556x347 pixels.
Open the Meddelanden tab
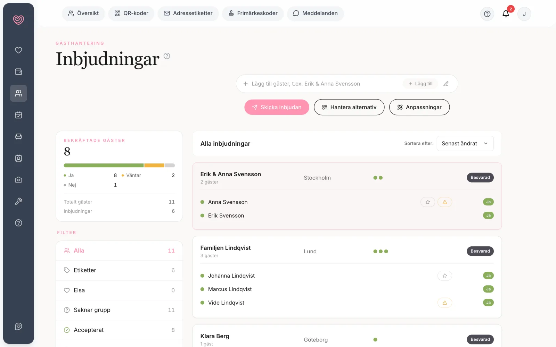[x=315, y=13]
